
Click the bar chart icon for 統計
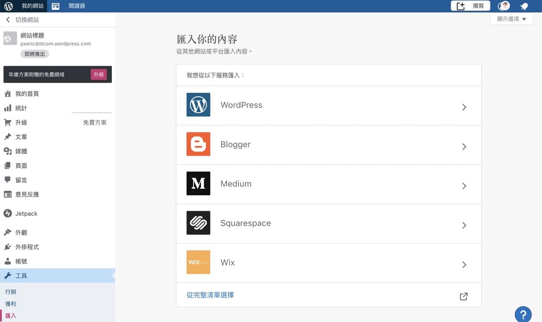click(8, 108)
